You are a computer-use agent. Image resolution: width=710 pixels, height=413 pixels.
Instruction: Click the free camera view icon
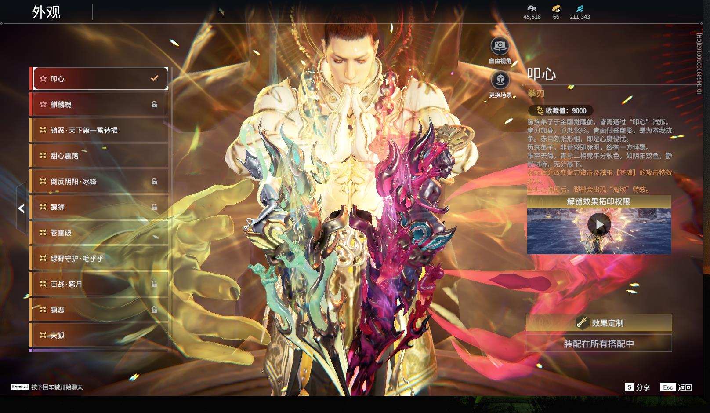[x=500, y=46]
